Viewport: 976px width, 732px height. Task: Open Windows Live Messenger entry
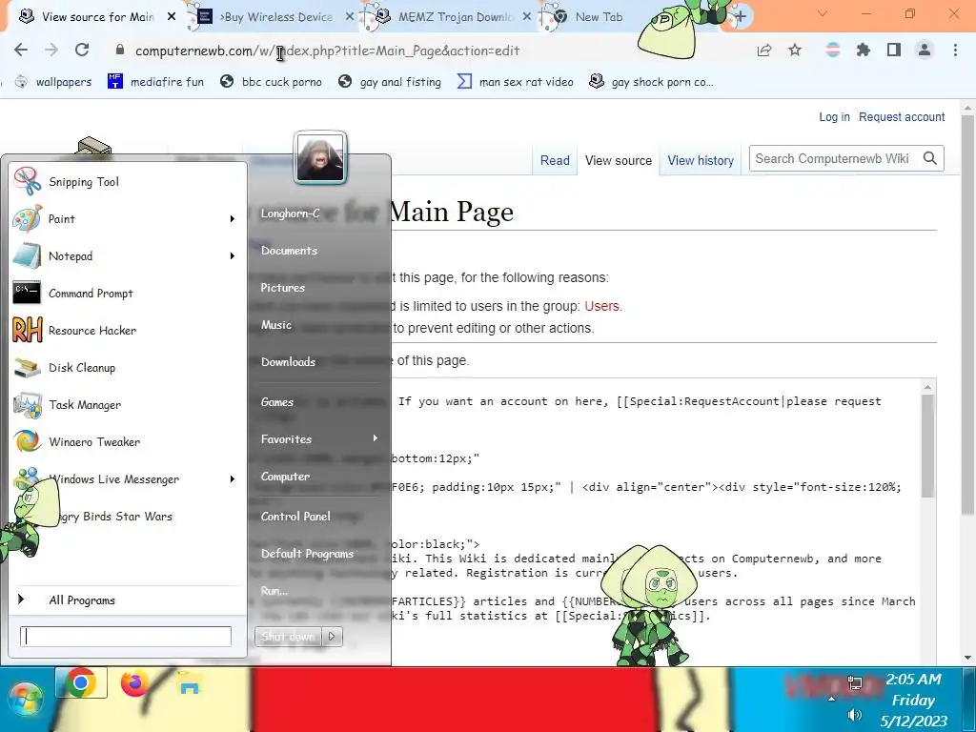[128, 479]
